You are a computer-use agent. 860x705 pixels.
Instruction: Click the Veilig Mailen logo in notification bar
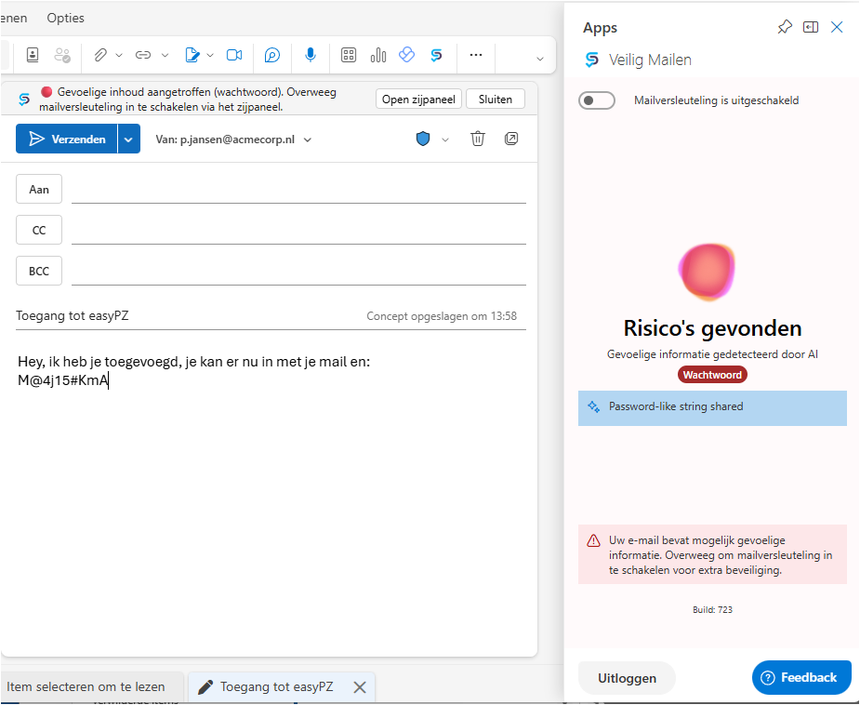click(24, 100)
